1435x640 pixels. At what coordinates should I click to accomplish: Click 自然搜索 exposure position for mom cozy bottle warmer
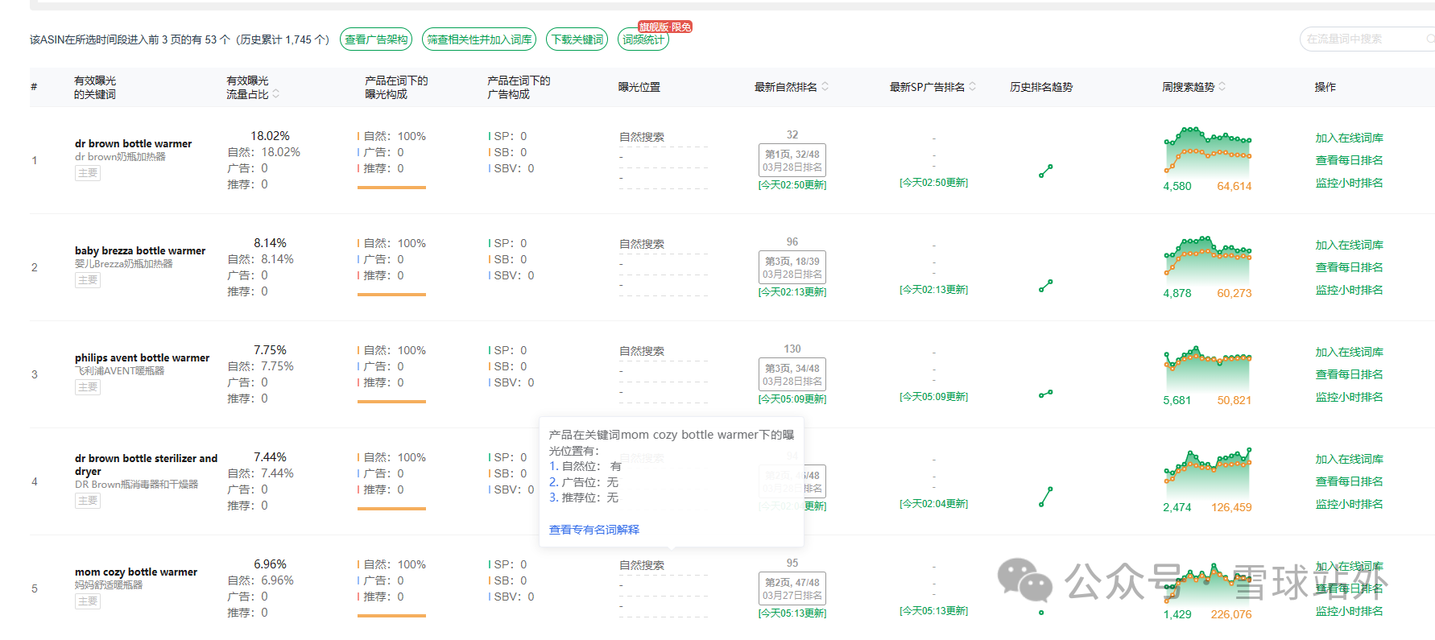642,566
